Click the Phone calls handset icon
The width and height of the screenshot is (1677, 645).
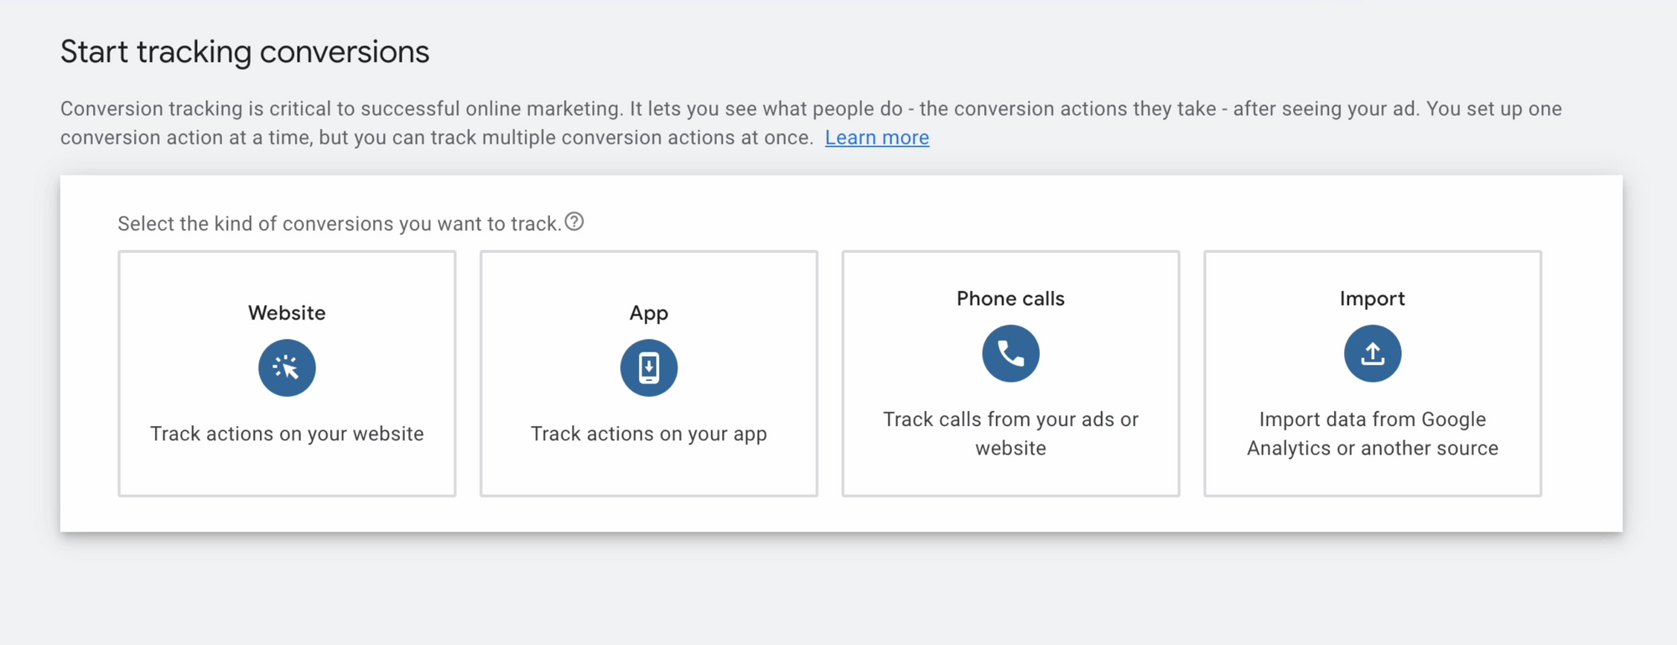[x=1010, y=353]
